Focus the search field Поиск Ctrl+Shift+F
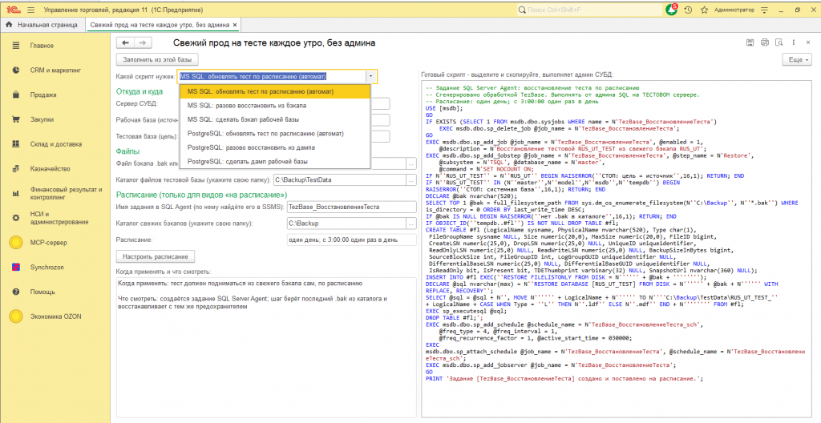This screenshot has height=423, width=821. coord(589,10)
